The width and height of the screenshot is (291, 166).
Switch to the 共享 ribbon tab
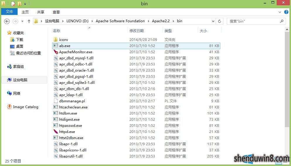41,12
